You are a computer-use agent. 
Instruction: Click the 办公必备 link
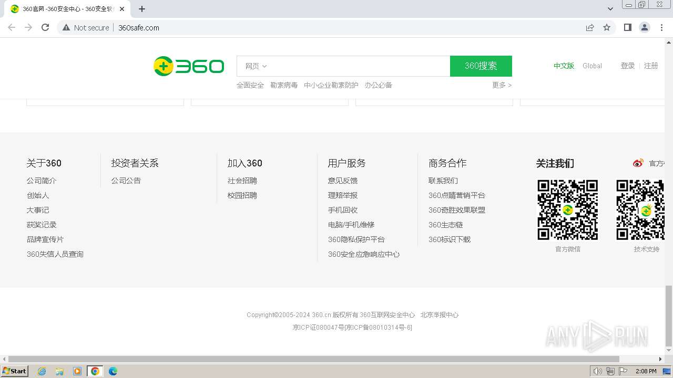coord(379,85)
